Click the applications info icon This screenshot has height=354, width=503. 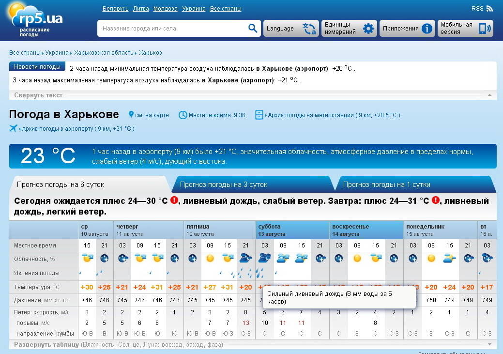click(x=427, y=29)
